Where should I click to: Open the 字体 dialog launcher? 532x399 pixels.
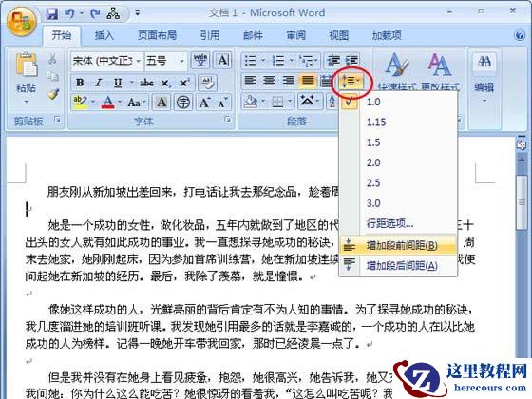pyautogui.click(x=227, y=119)
